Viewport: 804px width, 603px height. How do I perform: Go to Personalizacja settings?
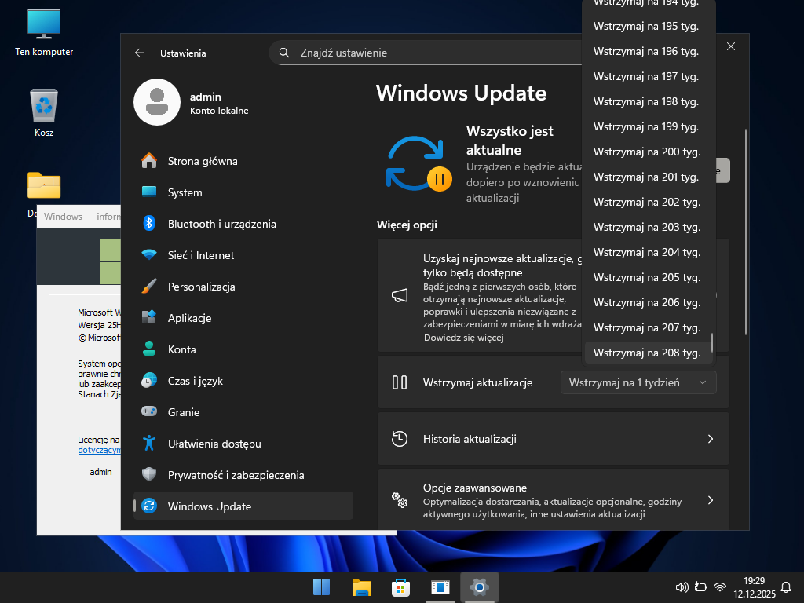click(201, 287)
